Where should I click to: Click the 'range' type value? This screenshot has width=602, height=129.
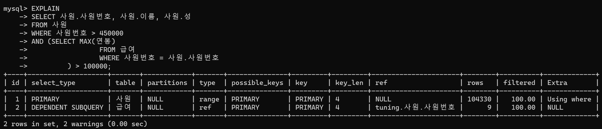[209, 99]
